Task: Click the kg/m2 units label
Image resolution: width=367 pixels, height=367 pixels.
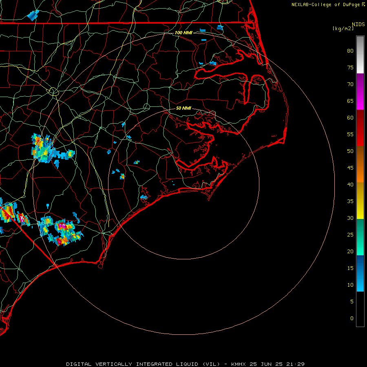Action: (343, 28)
